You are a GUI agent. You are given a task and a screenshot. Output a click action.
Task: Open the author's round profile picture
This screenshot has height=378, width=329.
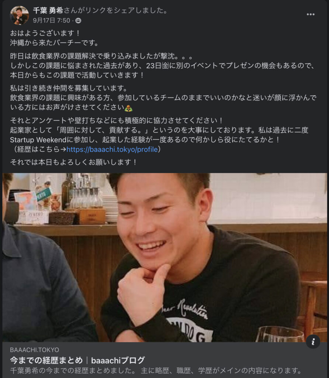click(x=19, y=16)
